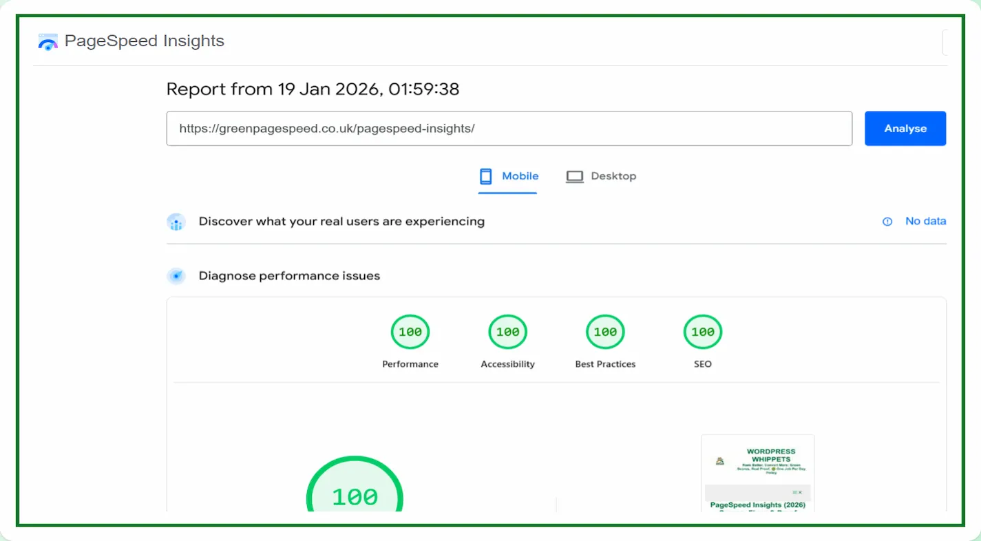Click the desktop monitor device icon
The height and width of the screenshot is (541, 981).
click(x=574, y=177)
